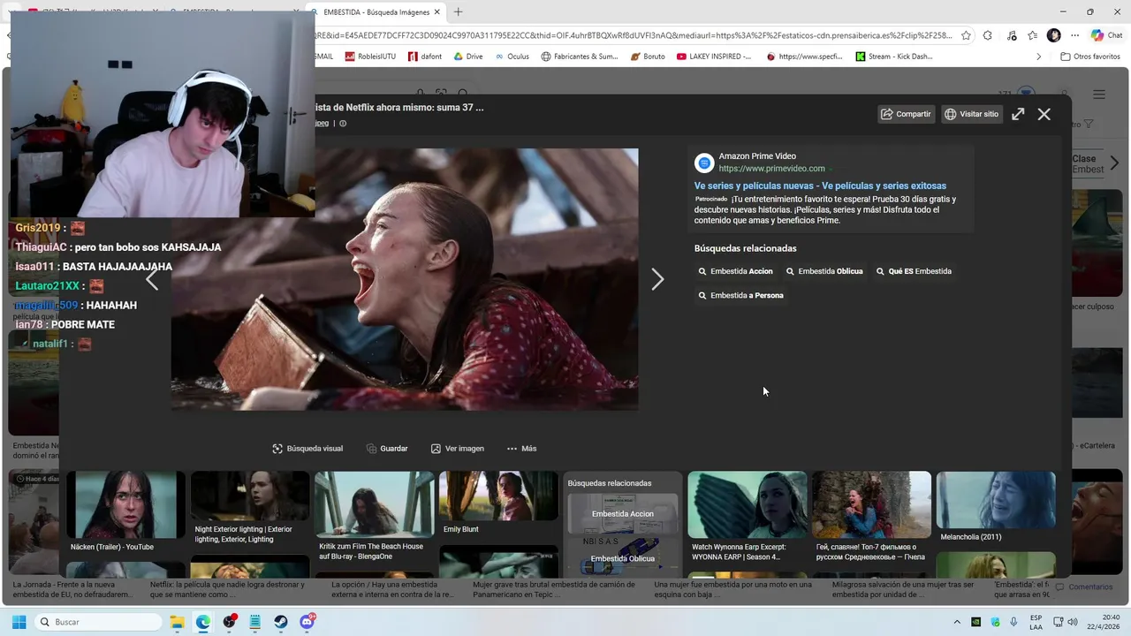
Task: Show more bookmarks with the overflow chevron
Action: (1038, 57)
